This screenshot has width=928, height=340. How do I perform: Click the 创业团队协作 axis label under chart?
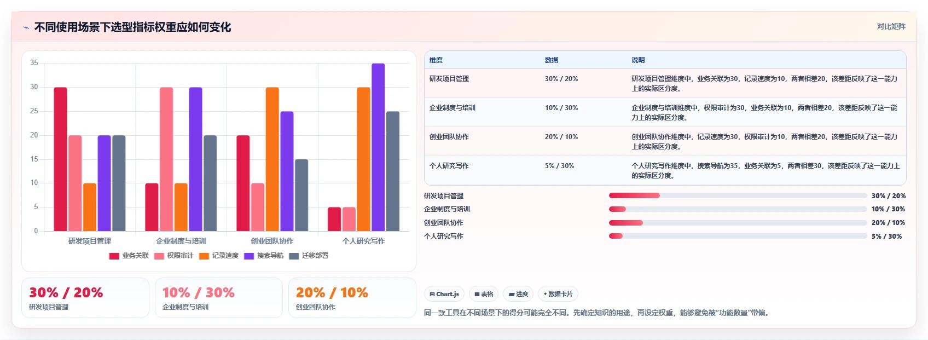click(x=272, y=241)
